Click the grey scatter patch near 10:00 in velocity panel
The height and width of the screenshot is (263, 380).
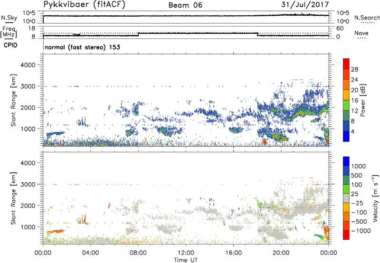coord(169,229)
